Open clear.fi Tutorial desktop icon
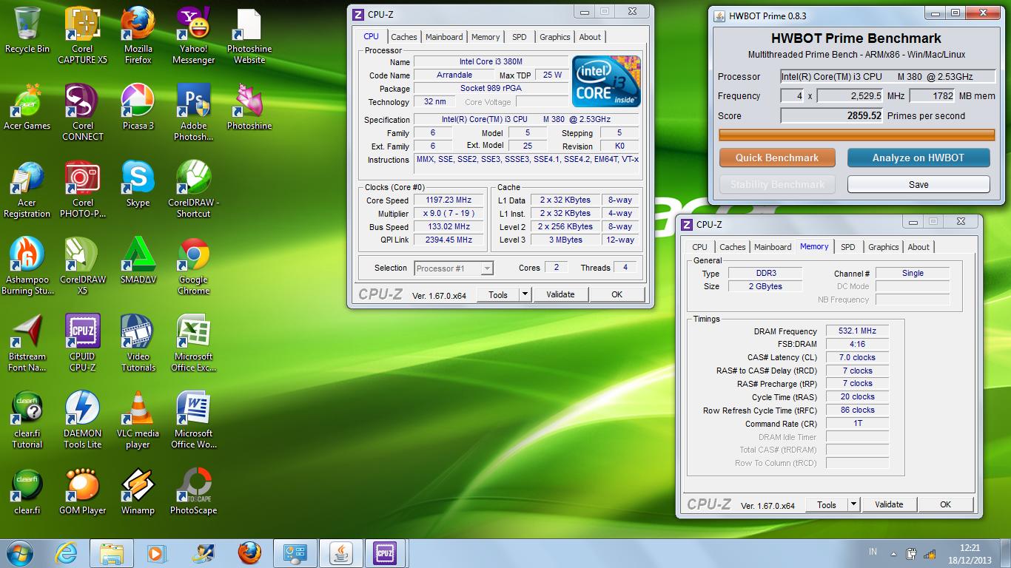 (27, 419)
